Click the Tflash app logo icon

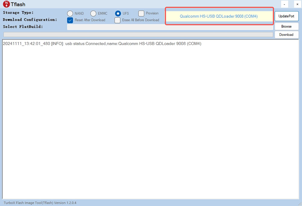click(6, 4)
